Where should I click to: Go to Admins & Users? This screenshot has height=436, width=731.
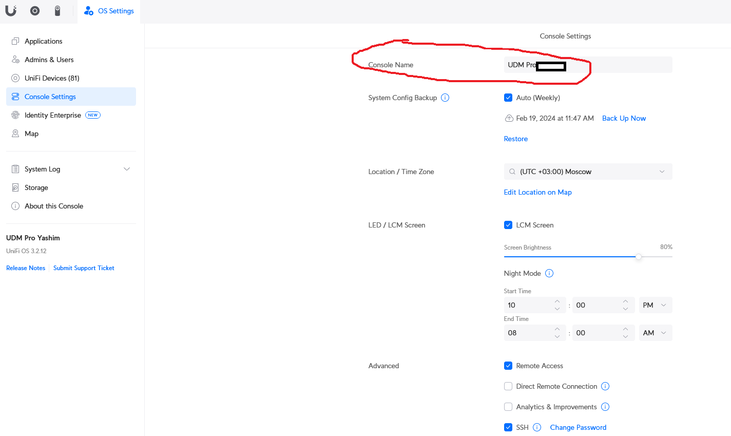71,60
